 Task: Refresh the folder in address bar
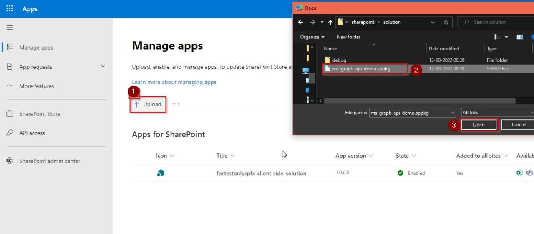coord(446,22)
